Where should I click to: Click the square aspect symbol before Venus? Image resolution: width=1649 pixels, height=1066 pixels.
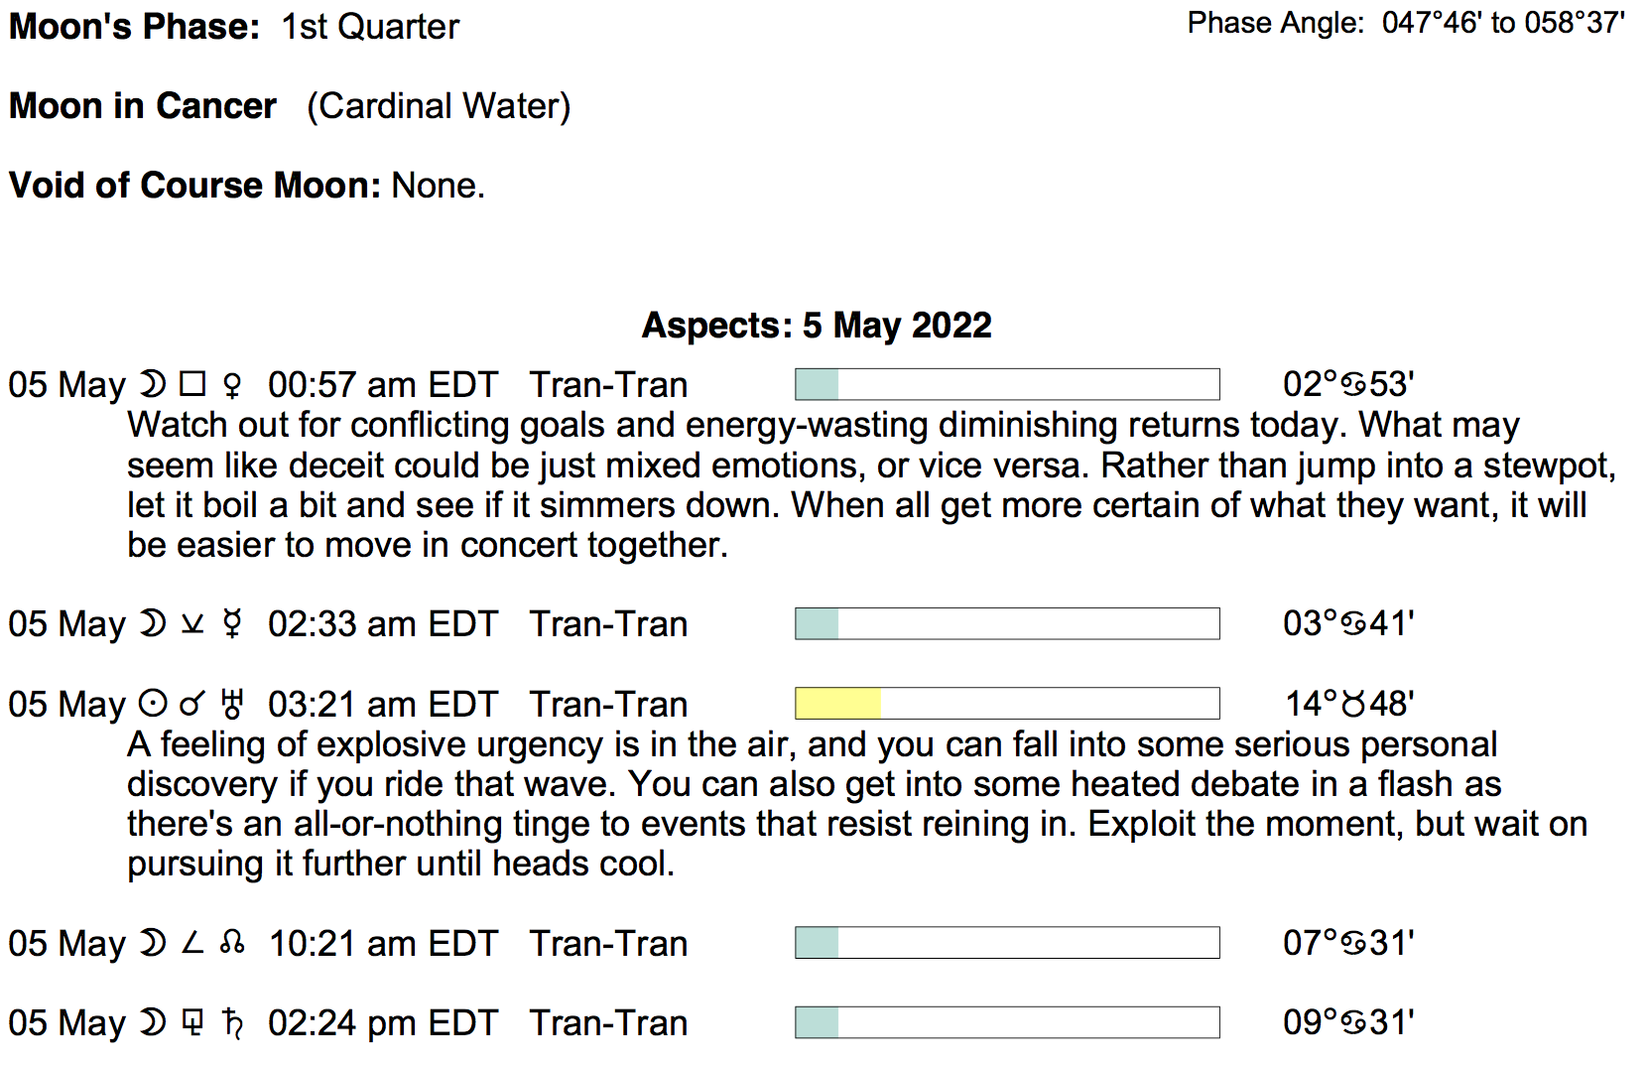pos(192,384)
